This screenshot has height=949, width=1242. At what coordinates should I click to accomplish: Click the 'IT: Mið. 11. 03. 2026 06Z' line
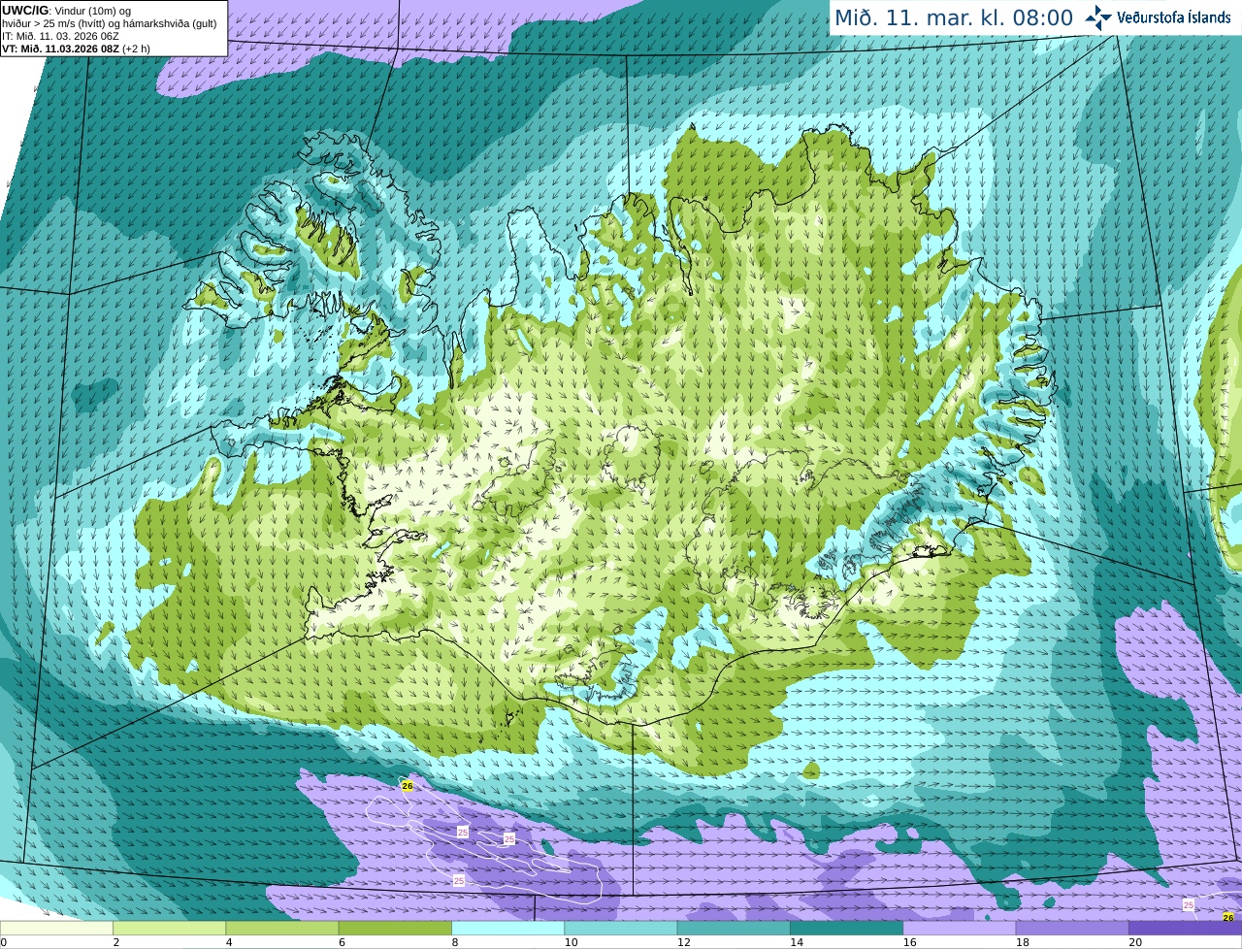coord(61,36)
